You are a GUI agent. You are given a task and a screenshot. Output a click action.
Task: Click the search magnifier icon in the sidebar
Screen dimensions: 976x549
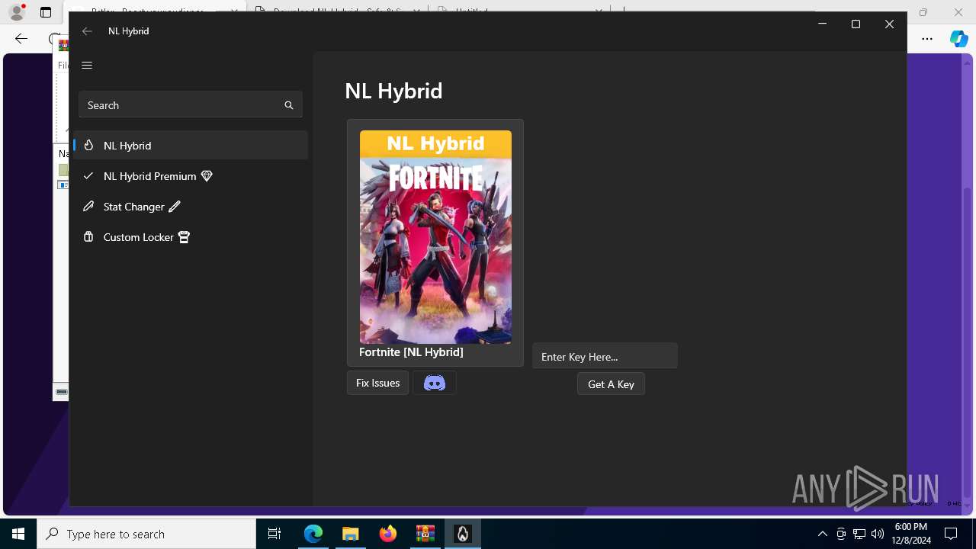click(289, 105)
